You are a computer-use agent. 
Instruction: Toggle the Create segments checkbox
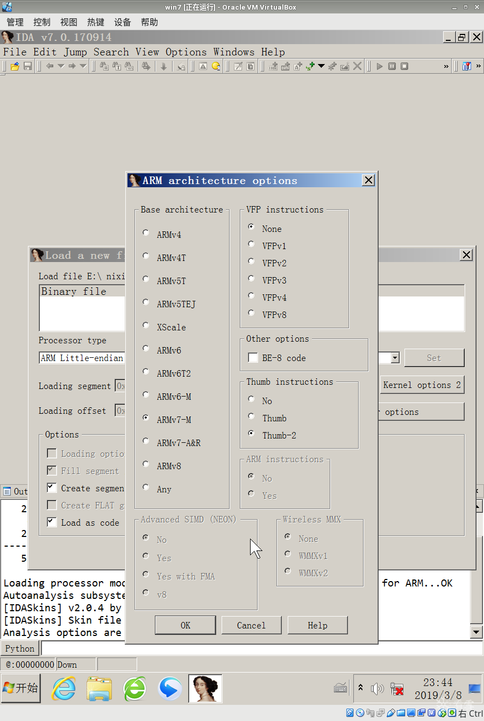coord(52,487)
